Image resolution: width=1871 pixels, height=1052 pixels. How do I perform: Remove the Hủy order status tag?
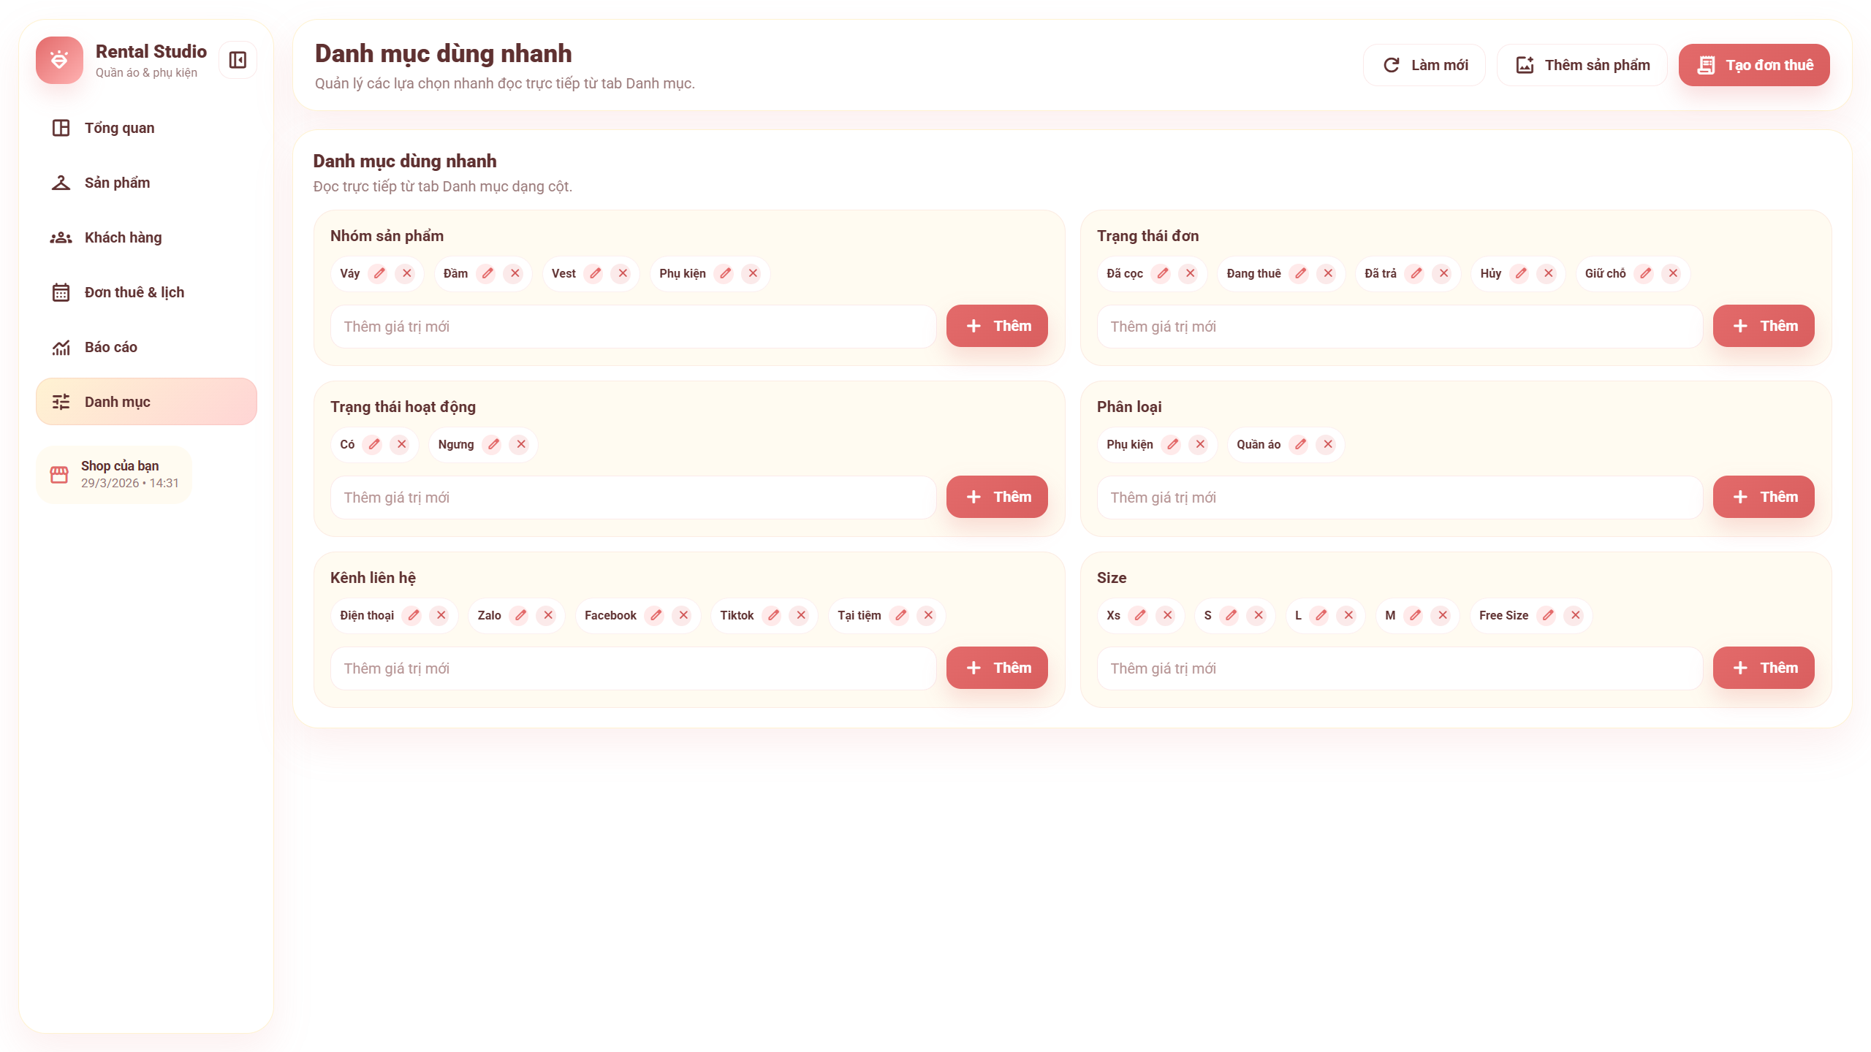pyautogui.click(x=1548, y=273)
